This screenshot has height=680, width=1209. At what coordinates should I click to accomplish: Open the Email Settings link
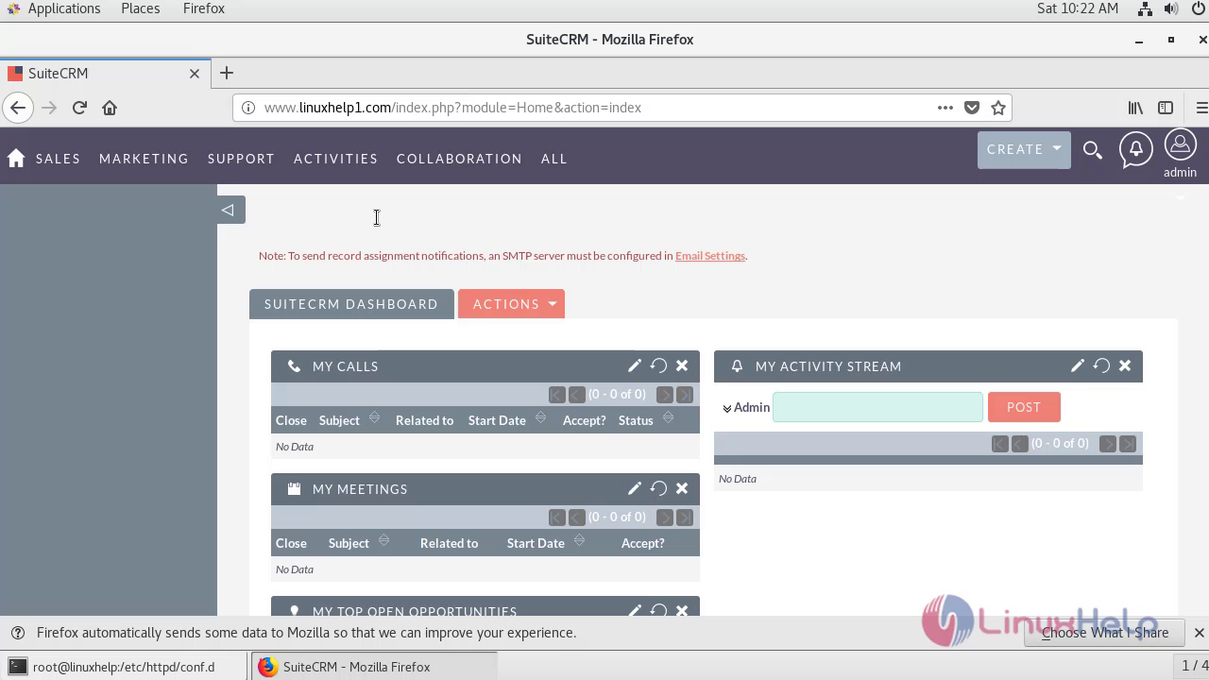point(710,256)
